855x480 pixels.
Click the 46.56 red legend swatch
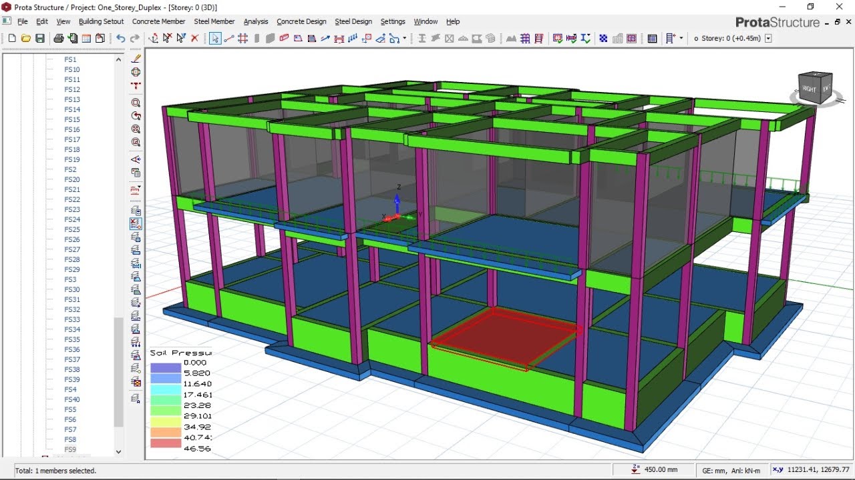coord(166,443)
